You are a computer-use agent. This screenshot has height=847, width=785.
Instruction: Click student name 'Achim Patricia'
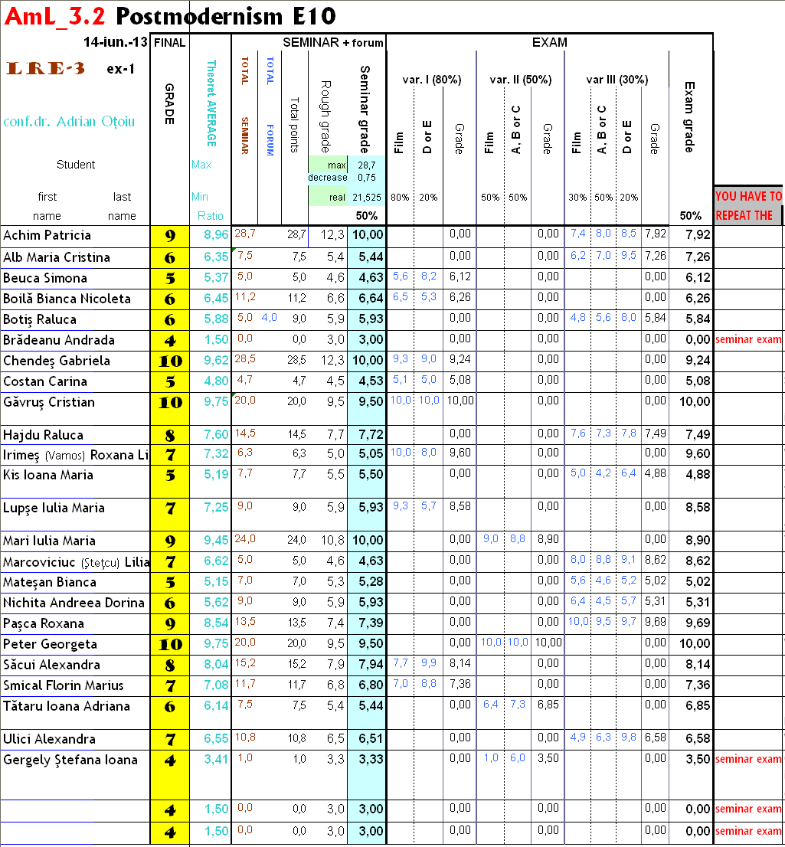point(47,236)
